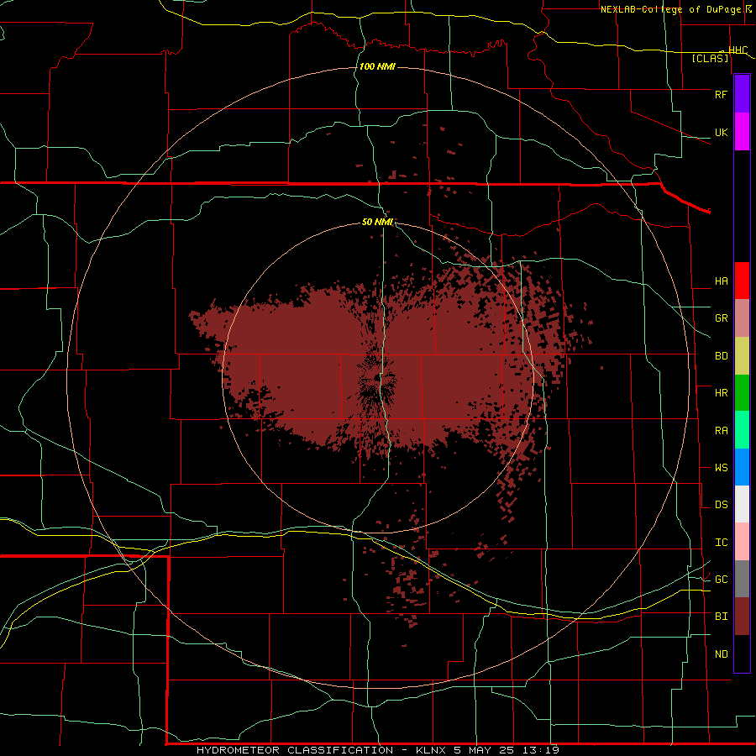
Task: Click the IC light pink swatch
Action: pos(742,542)
